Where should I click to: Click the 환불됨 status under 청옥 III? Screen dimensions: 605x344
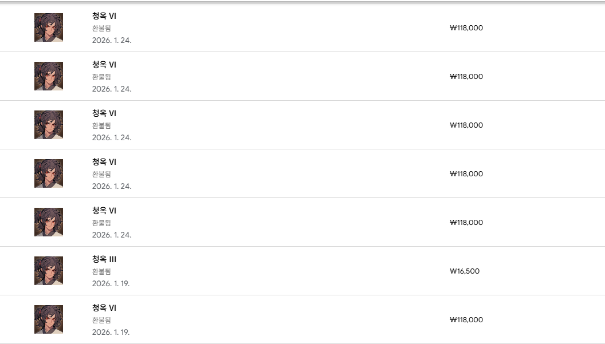pyautogui.click(x=101, y=271)
